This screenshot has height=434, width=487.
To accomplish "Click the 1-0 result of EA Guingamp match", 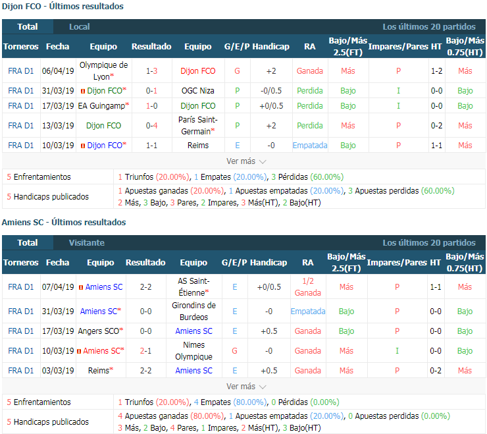I will click(151, 106).
